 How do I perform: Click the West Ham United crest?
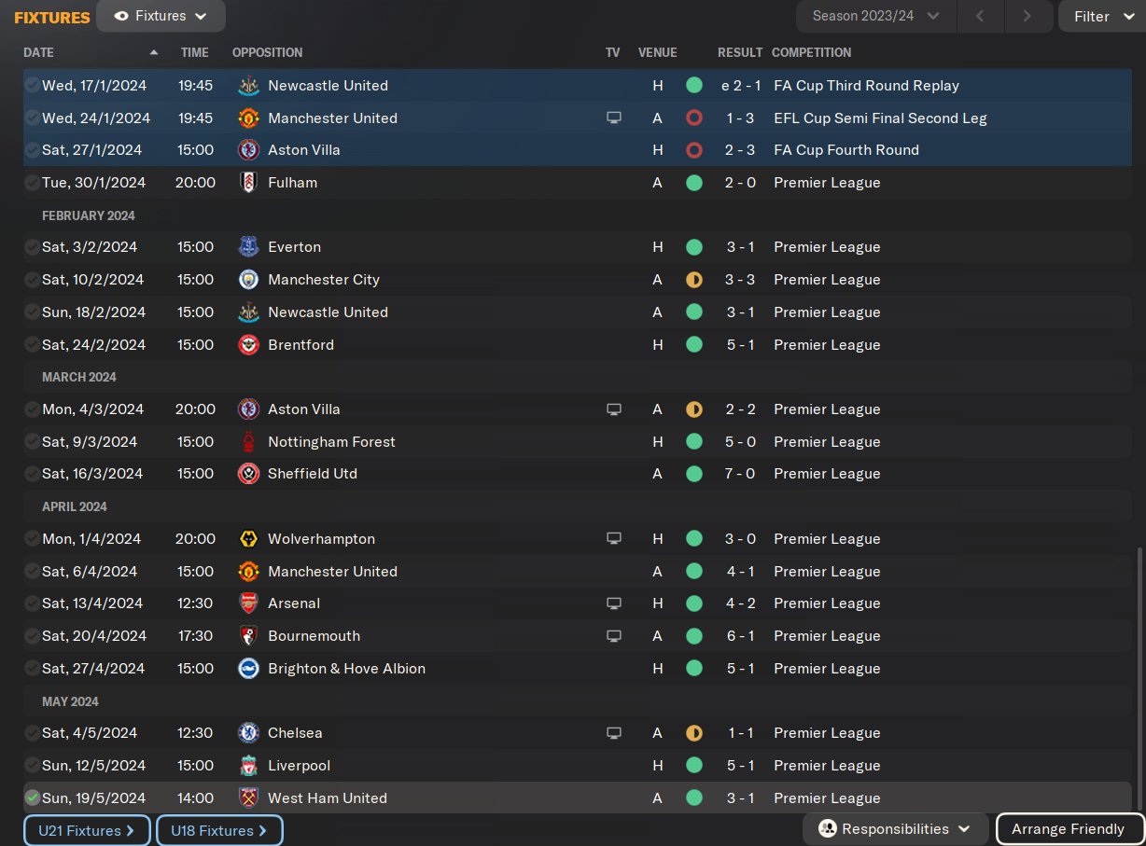tap(248, 798)
